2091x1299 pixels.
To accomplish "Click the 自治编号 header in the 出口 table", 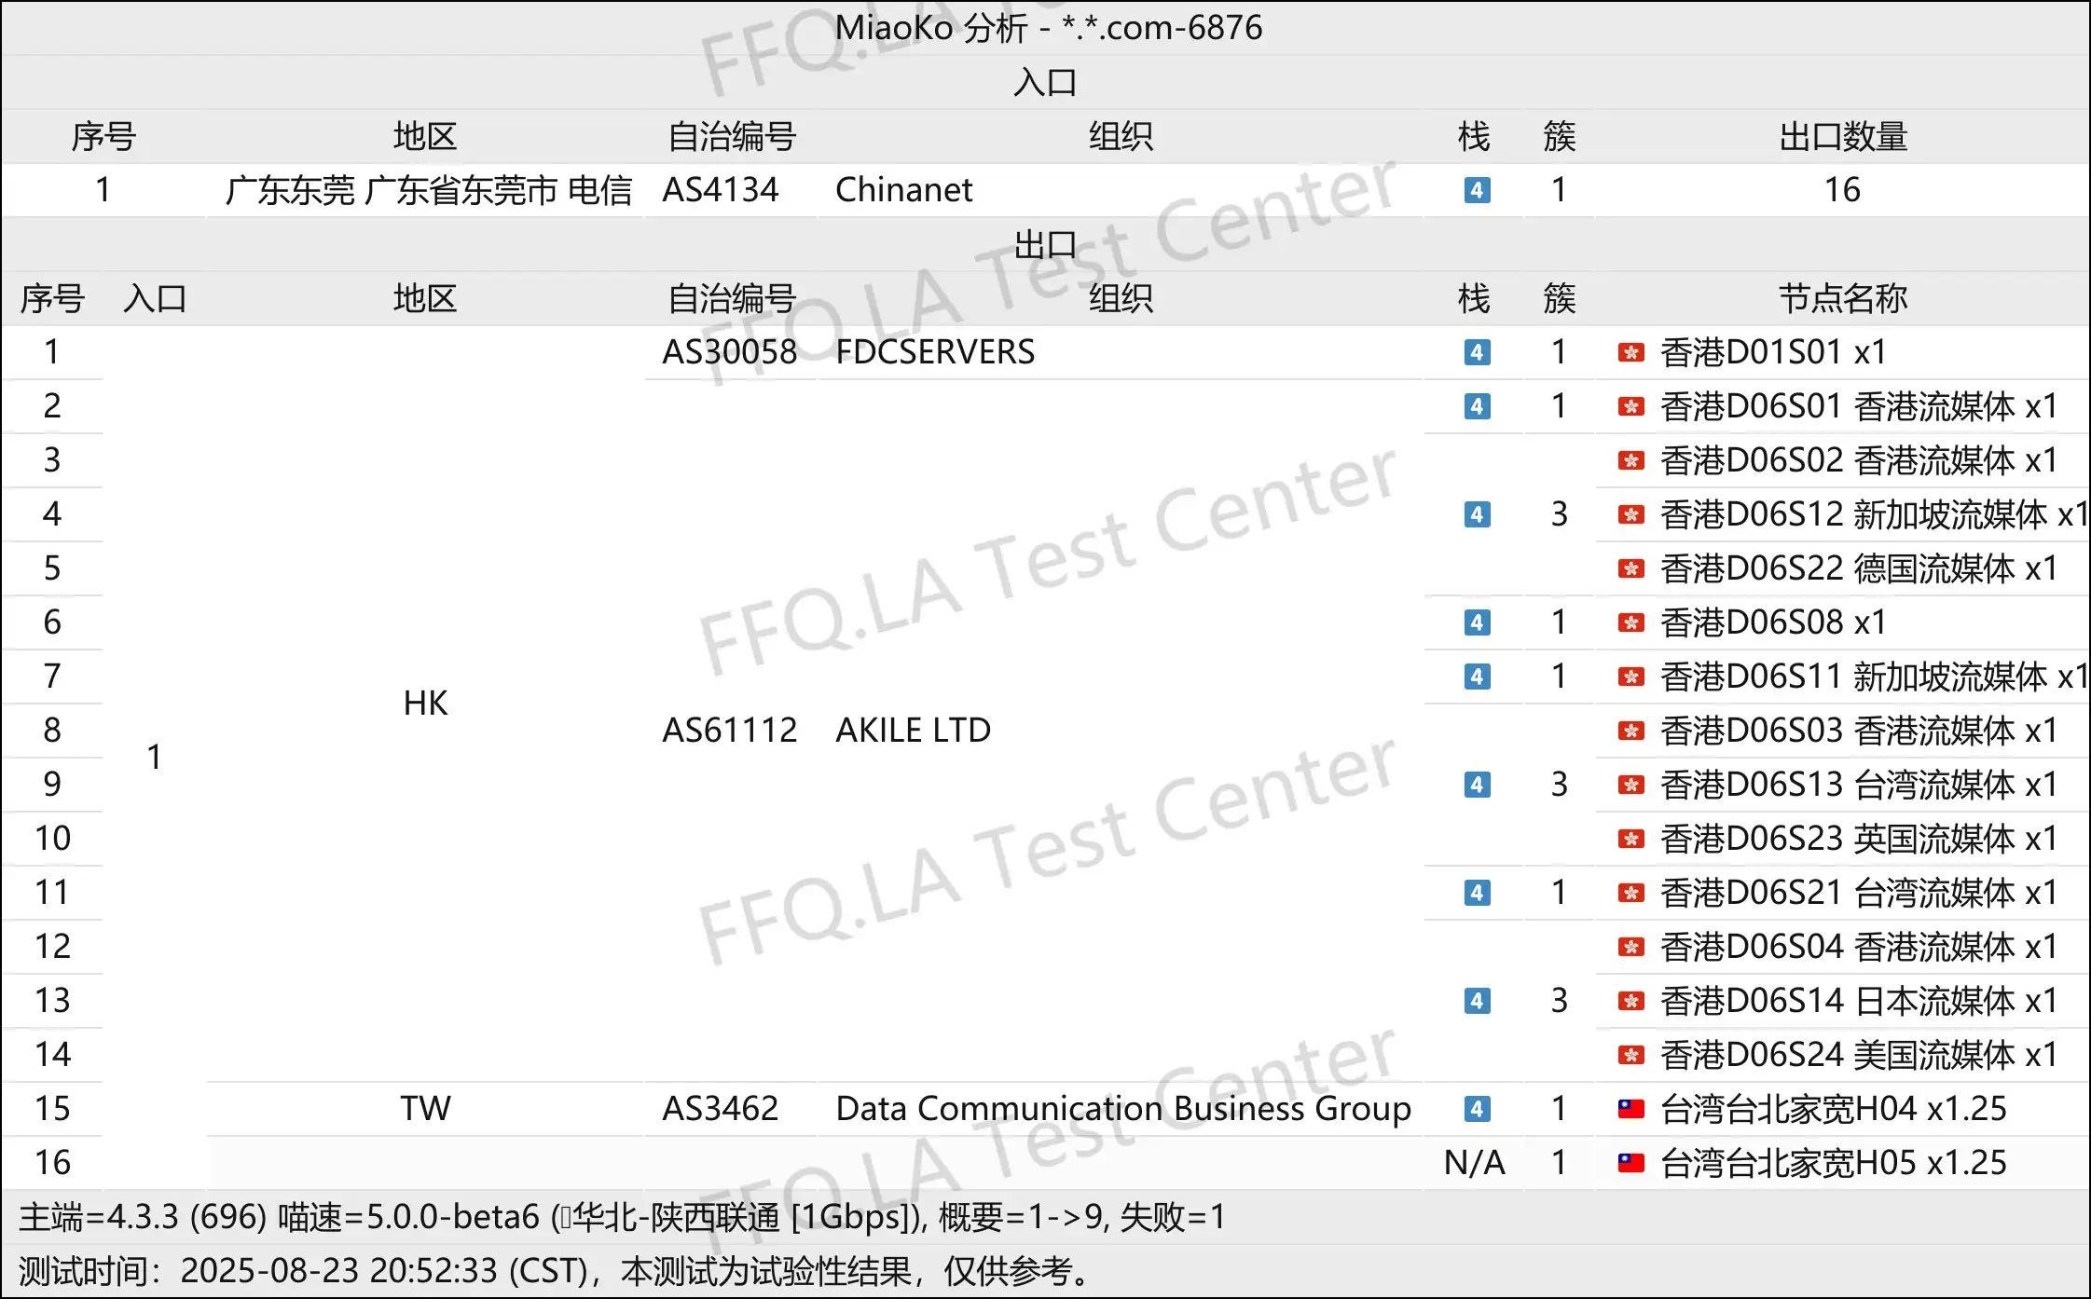I will click(x=732, y=298).
